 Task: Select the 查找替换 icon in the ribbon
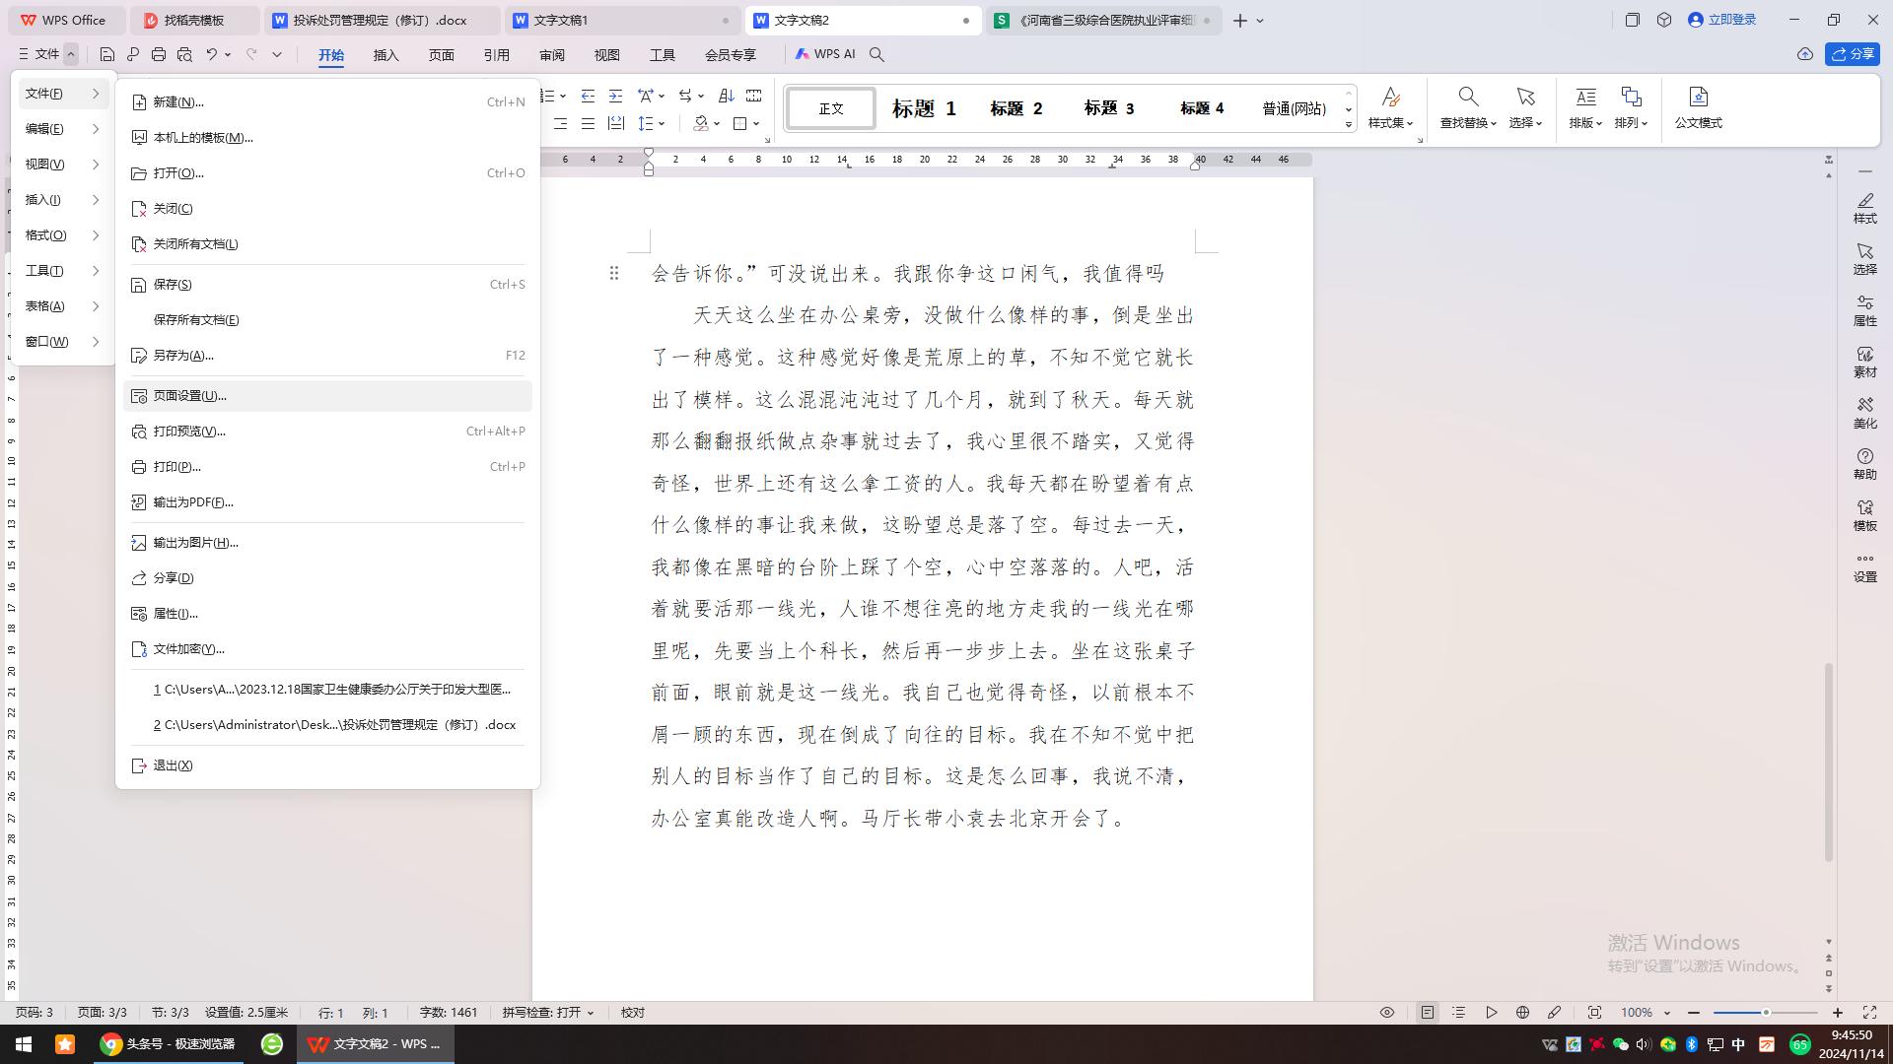1468,108
